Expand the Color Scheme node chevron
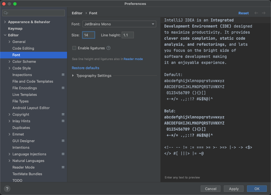 click(9, 62)
